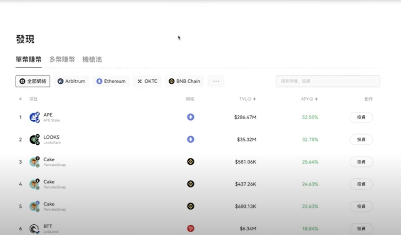This screenshot has width=401, height=235.
Task: Click the Cake name in row 5
Action: coord(49,204)
